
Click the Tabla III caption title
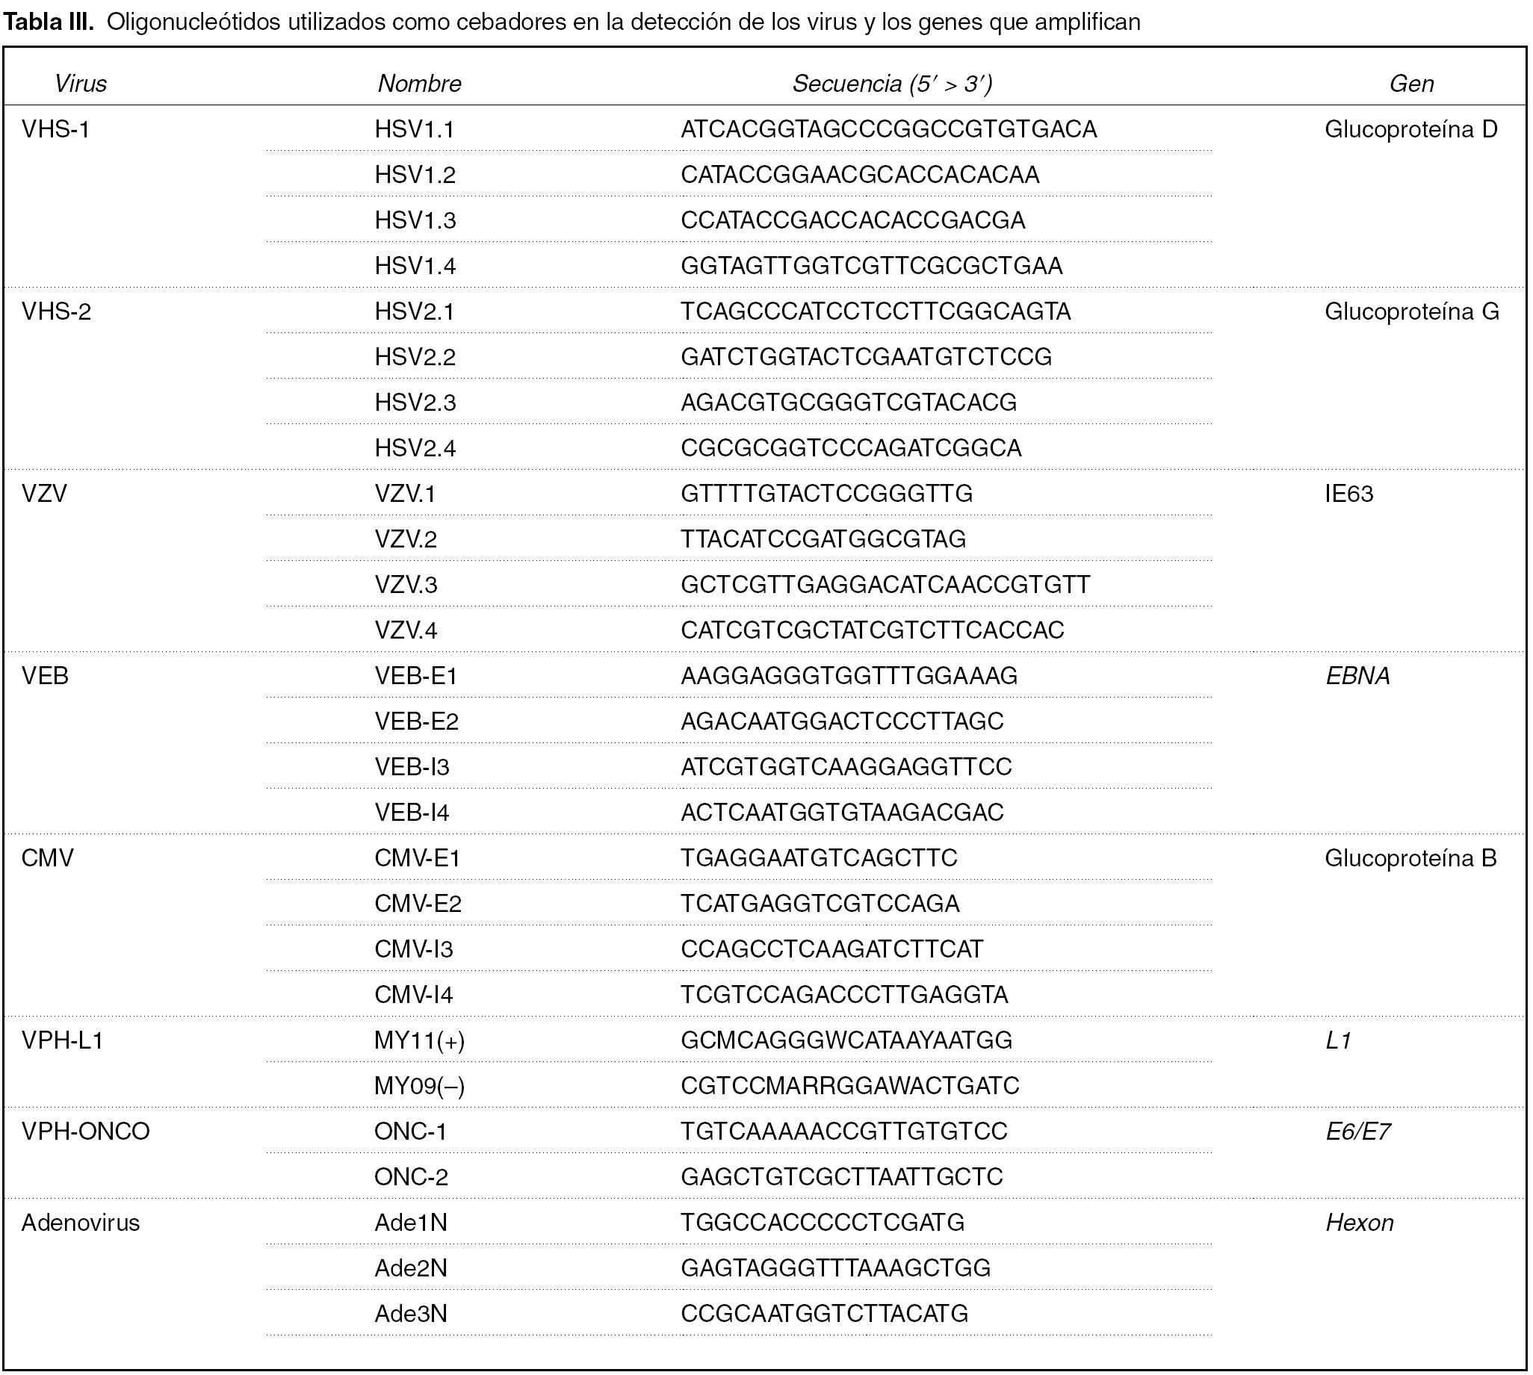pyautogui.click(x=49, y=22)
